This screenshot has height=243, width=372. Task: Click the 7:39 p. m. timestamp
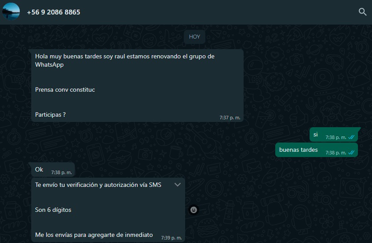tap(171, 238)
